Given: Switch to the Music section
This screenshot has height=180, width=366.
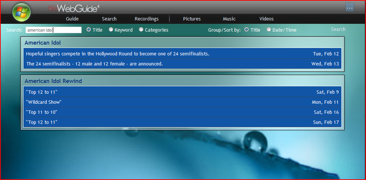Looking at the screenshot, I should 229,19.
